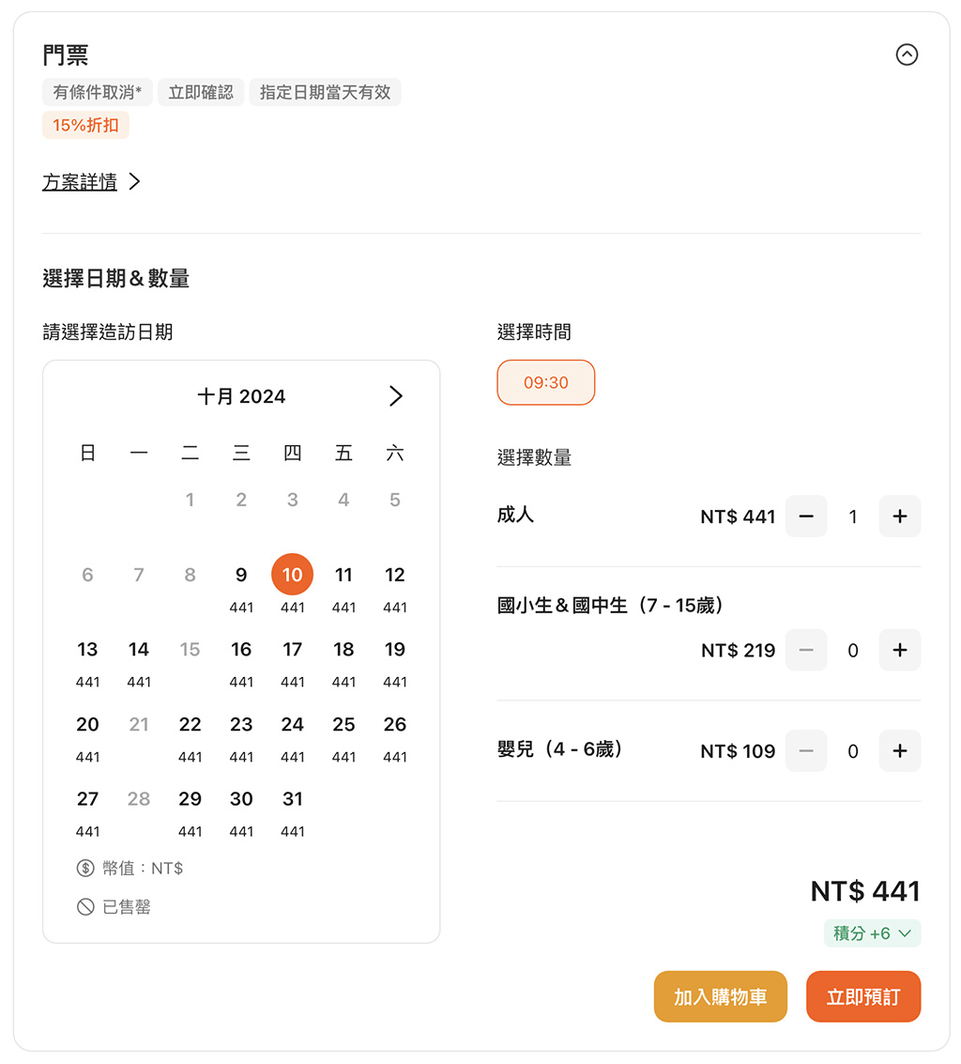Viewport: 961px width, 1064px height.
Task: Decrease 成人 adult ticket quantity with minus
Action: (806, 517)
